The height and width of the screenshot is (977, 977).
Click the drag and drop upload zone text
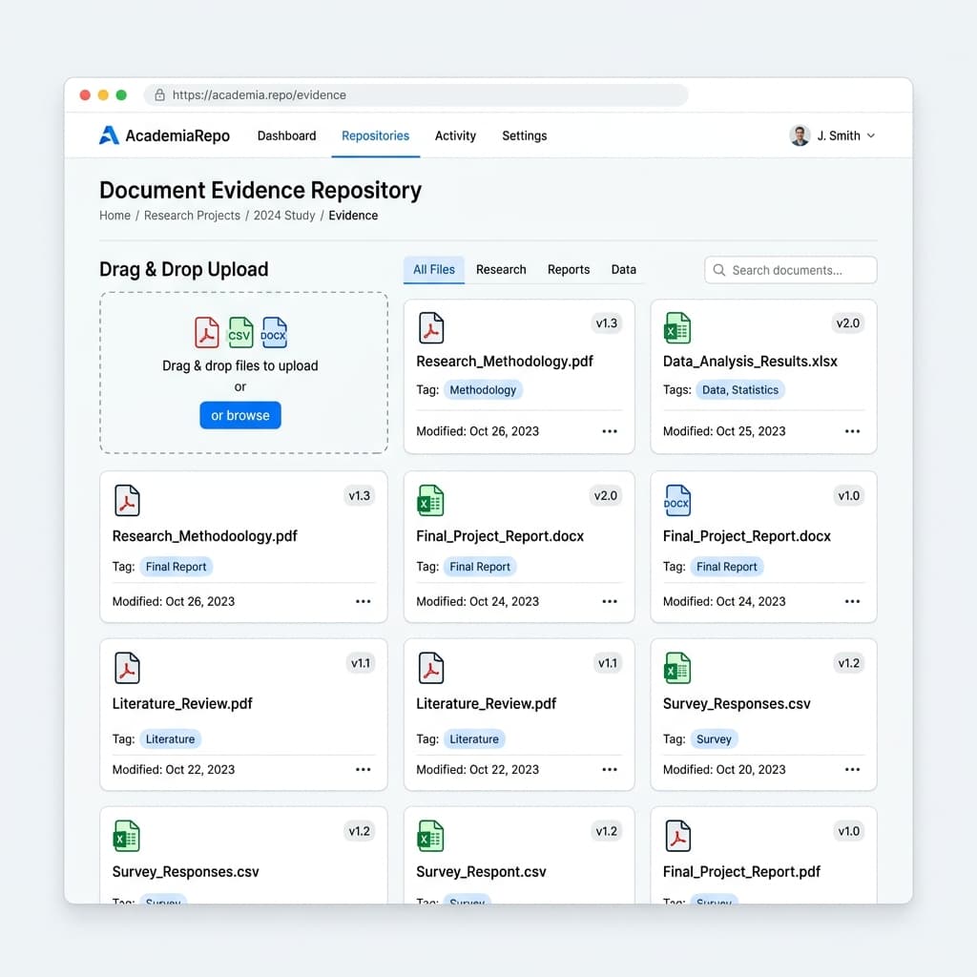[x=240, y=365]
